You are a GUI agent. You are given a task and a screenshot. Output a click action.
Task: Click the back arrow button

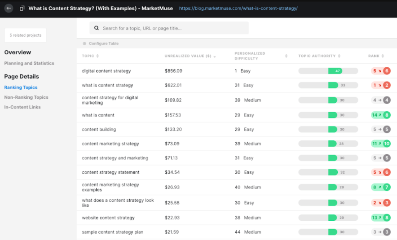click(x=9, y=9)
